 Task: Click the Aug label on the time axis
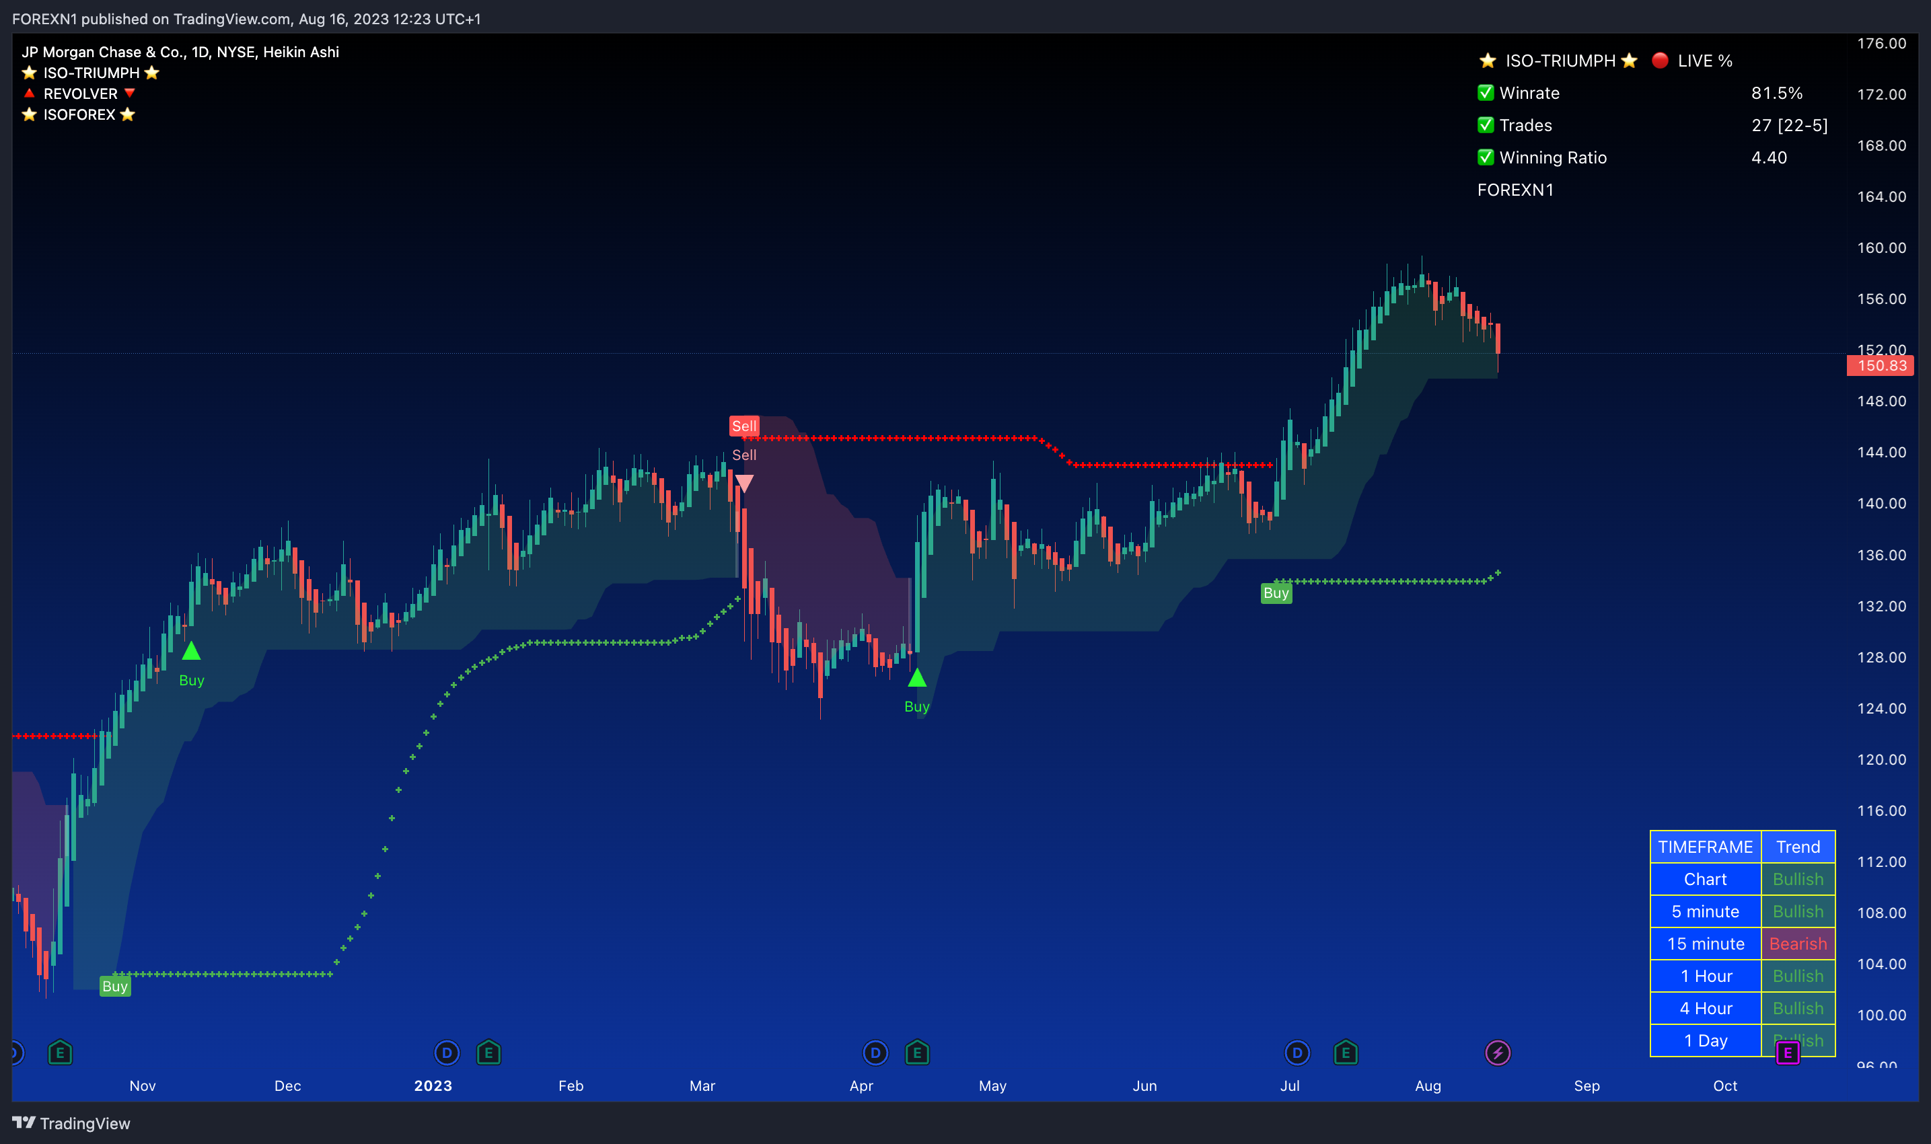coord(1428,1085)
